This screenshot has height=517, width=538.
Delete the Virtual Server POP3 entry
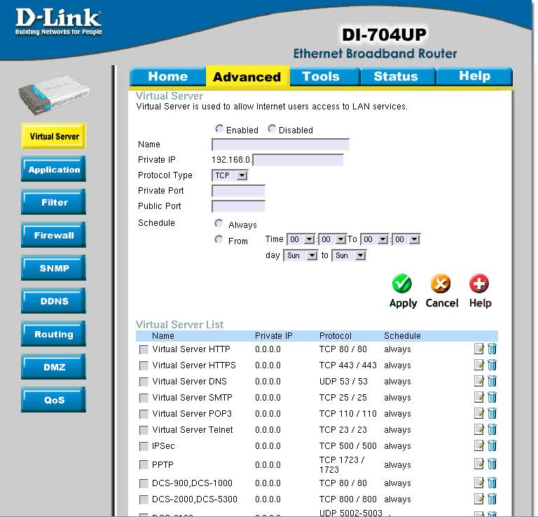492,413
